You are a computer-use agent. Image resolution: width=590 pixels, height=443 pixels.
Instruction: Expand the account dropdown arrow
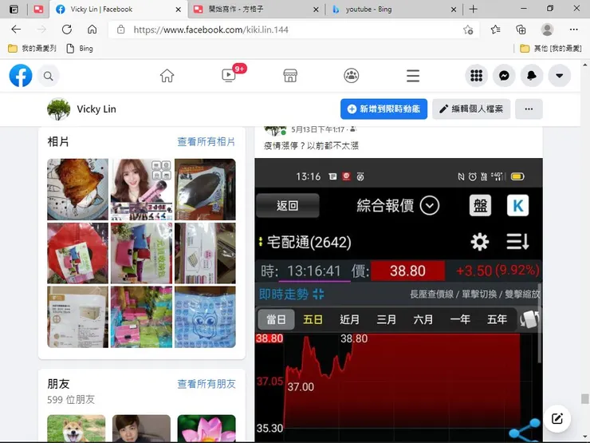click(x=560, y=76)
